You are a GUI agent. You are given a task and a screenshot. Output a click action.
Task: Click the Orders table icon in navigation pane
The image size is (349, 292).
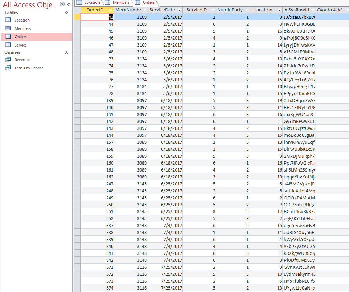click(8, 36)
